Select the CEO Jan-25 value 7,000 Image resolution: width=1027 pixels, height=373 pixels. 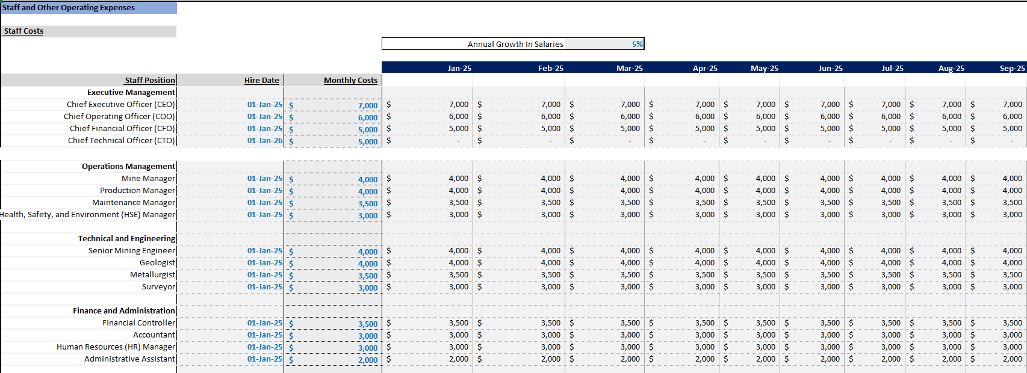[x=428, y=104]
